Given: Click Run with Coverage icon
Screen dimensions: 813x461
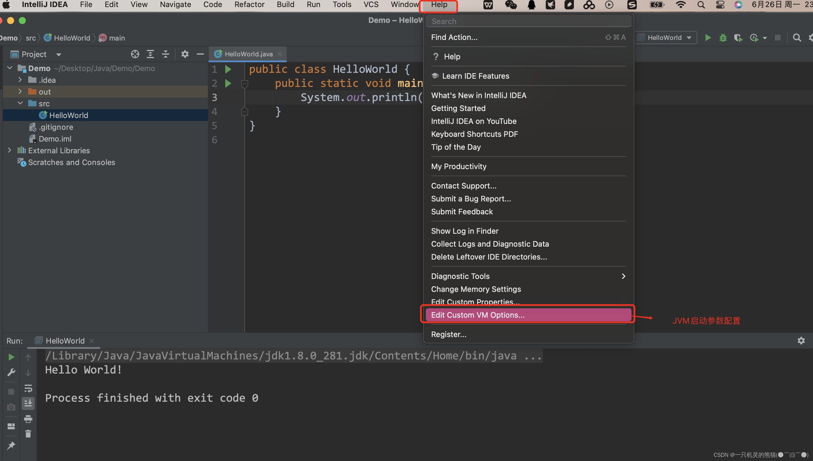Looking at the screenshot, I should [738, 38].
